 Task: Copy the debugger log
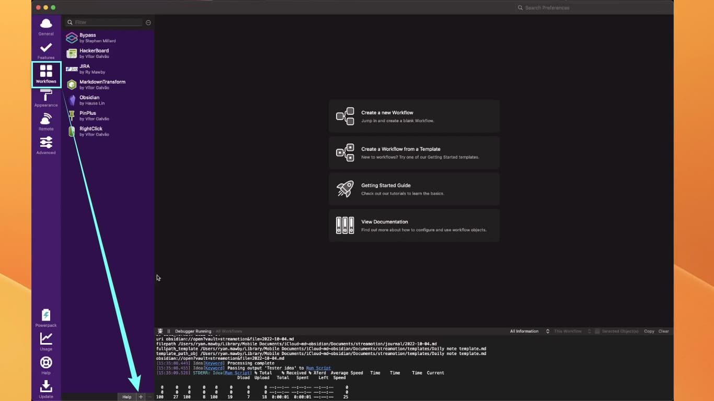pyautogui.click(x=649, y=331)
